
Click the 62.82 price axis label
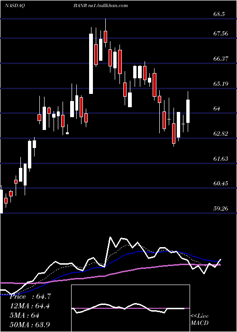(221, 134)
